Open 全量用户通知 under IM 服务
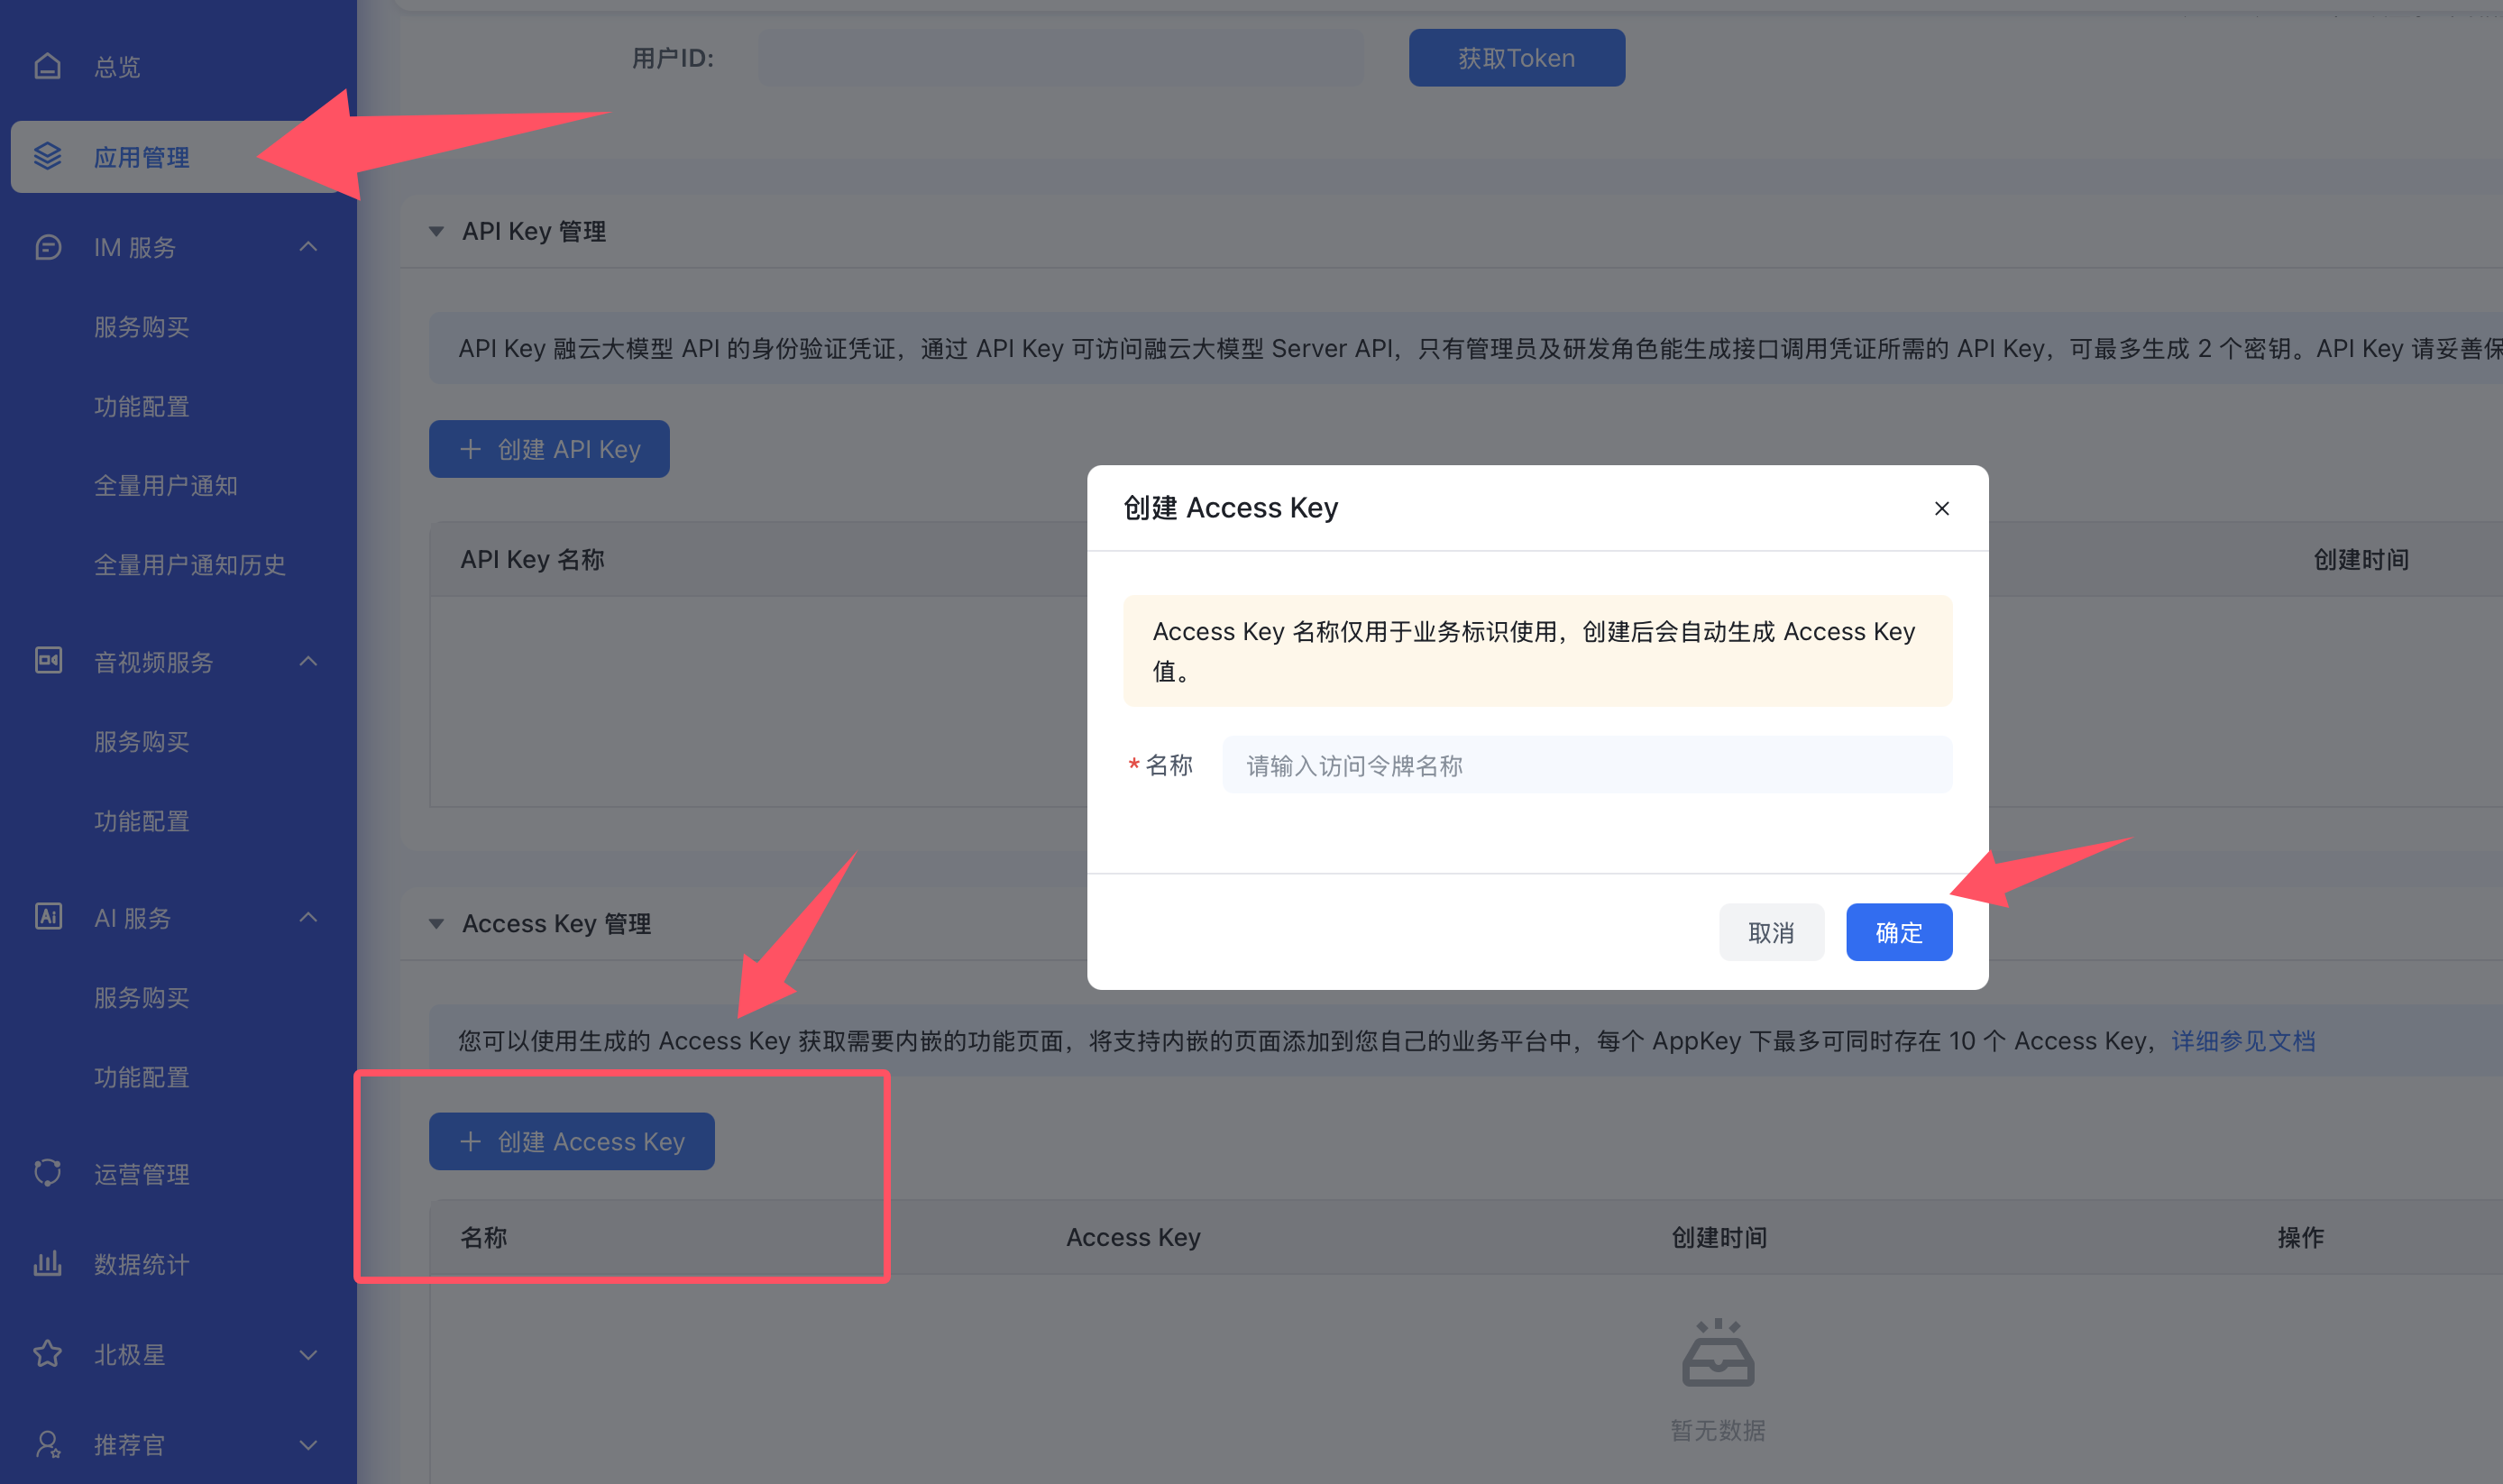This screenshot has width=2503, height=1484. tap(166, 486)
